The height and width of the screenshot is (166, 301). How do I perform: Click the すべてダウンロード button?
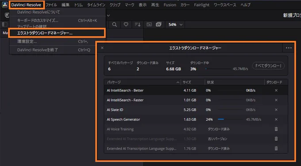coord(268,66)
